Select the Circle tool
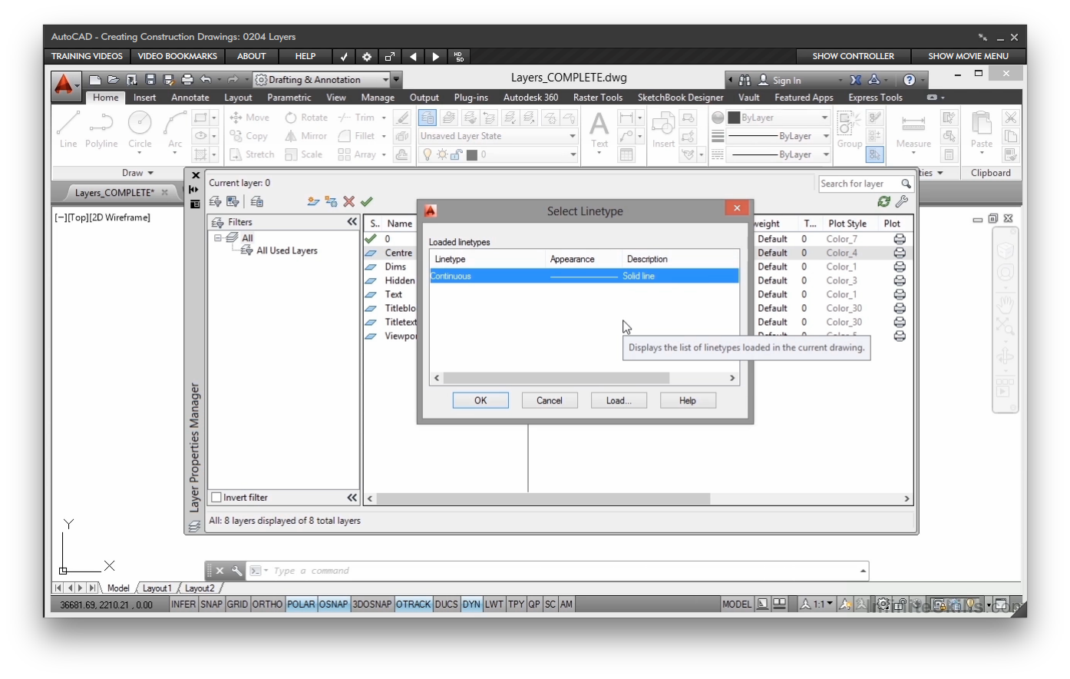This screenshot has height=679, width=1070. pyautogui.click(x=140, y=128)
